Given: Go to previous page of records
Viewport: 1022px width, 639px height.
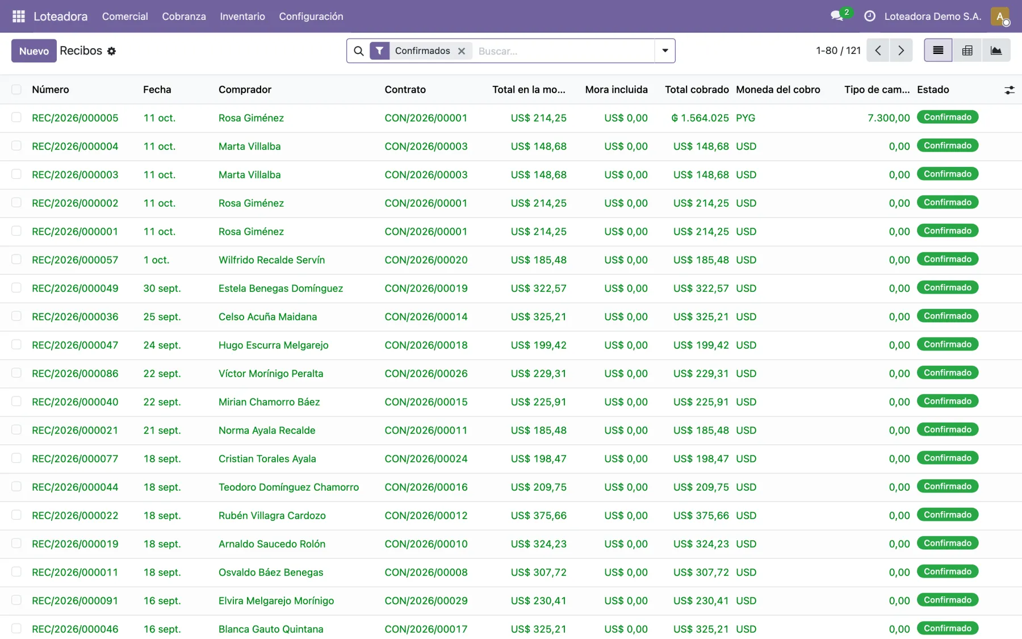Looking at the screenshot, I should [x=878, y=51].
